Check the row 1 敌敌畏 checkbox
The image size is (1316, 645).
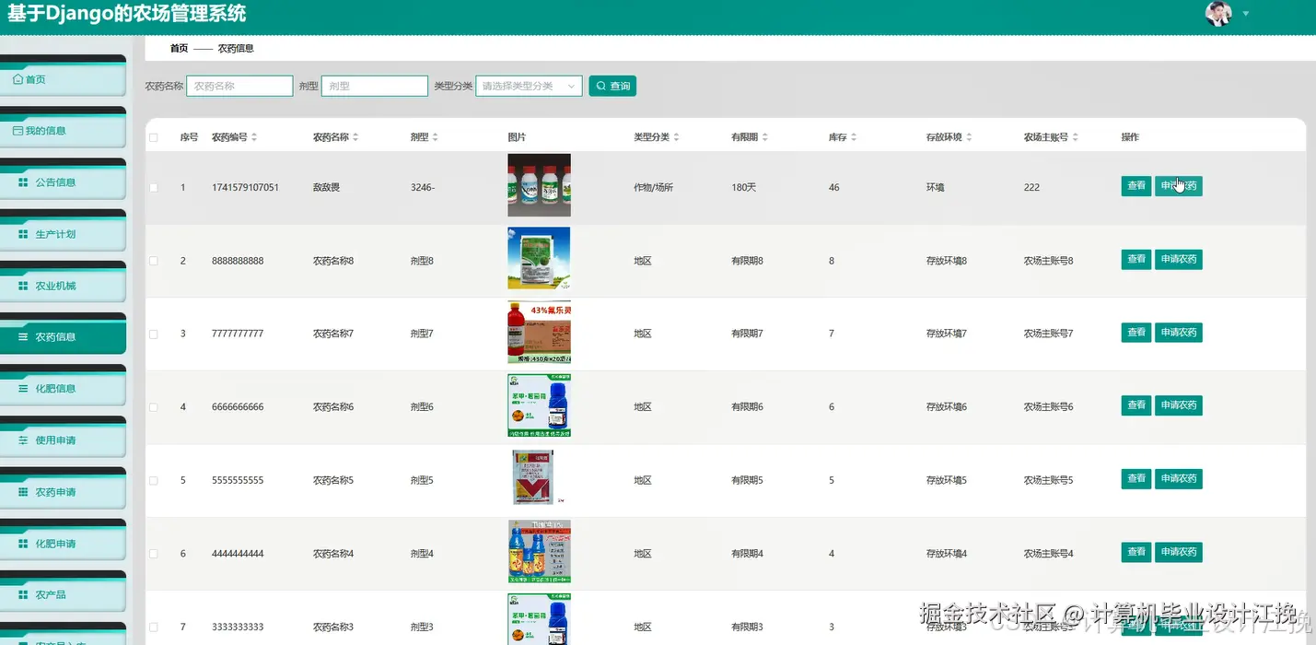tap(154, 187)
